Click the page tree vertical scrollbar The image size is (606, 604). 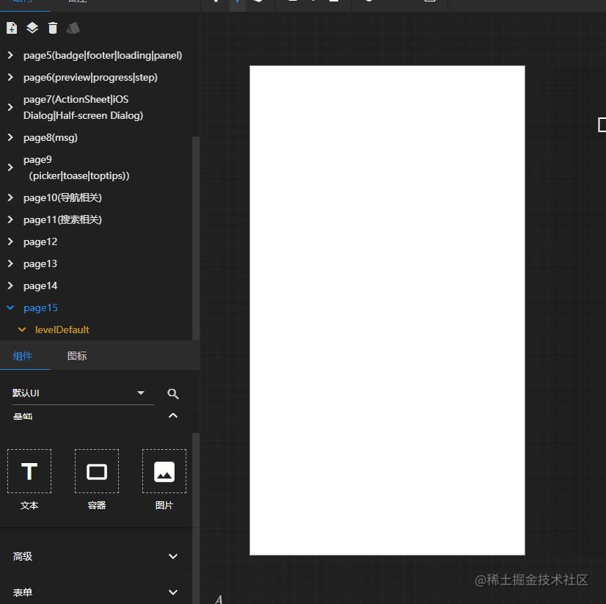tap(196, 238)
